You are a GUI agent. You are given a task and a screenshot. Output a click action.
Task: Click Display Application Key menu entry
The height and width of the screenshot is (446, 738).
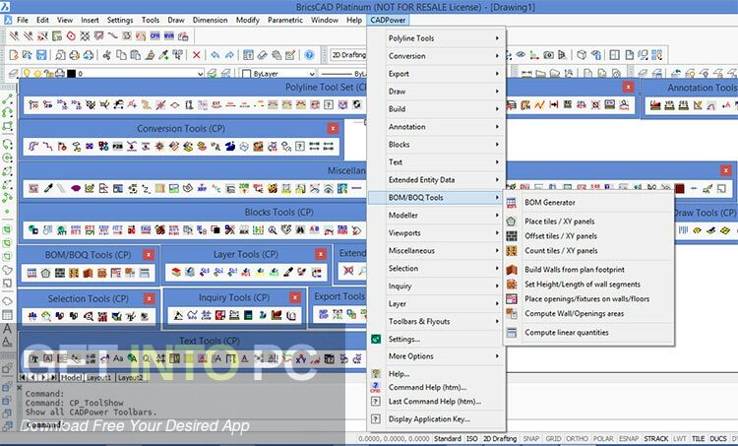(x=429, y=418)
